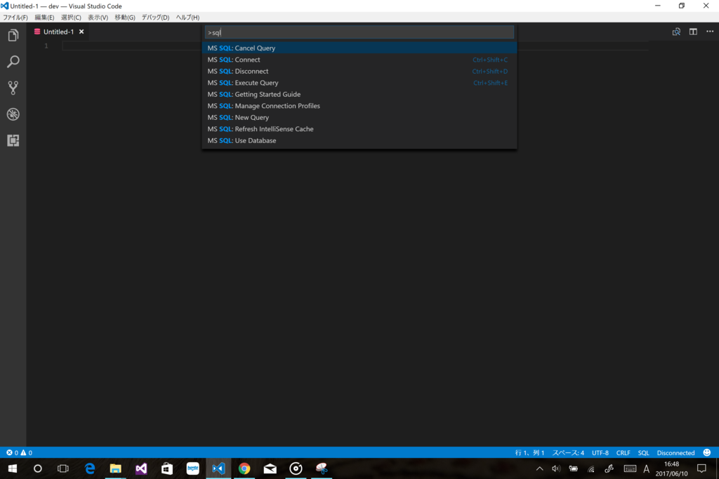This screenshot has width=719, height=479.
Task: Run MS SQL: Disconnect command
Action: (x=359, y=71)
